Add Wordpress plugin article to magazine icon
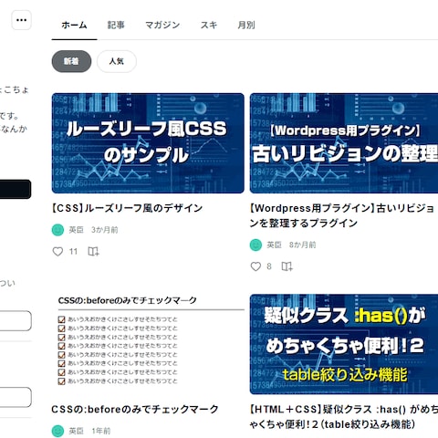The width and height of the screenshot is (438, 438). tap(287, 266)
